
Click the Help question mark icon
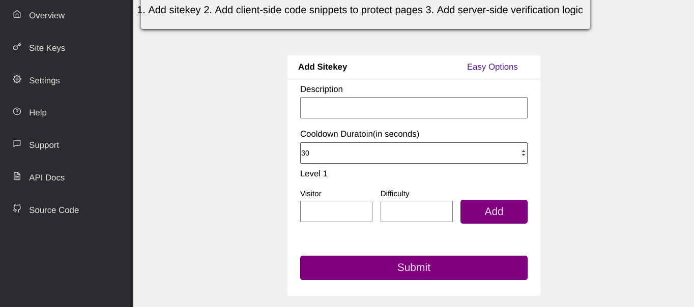click(17, 111)
